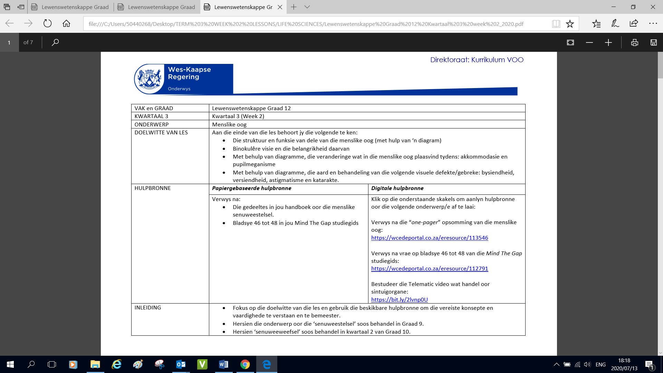Open clock and calendar 18:18
This screenshot has width=663, height=373.
pyautogui.click(x=624, y=364)
